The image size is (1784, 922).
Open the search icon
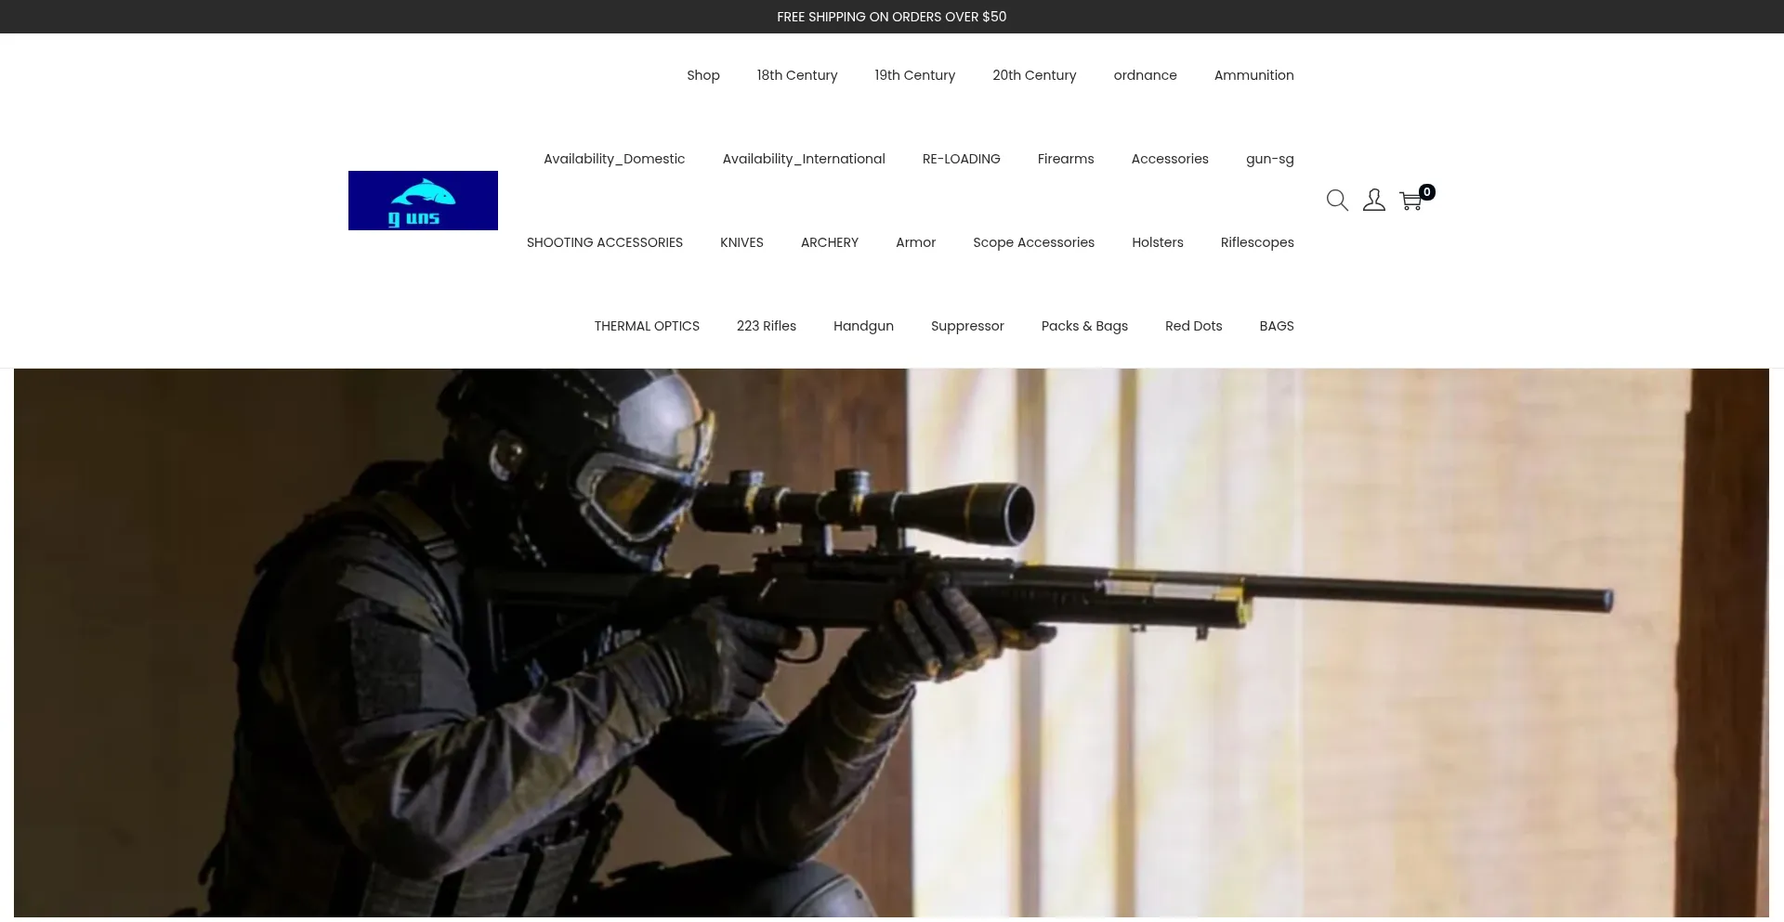1337,200
